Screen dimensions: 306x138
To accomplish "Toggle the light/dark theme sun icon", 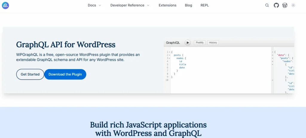I will (293, 5).
